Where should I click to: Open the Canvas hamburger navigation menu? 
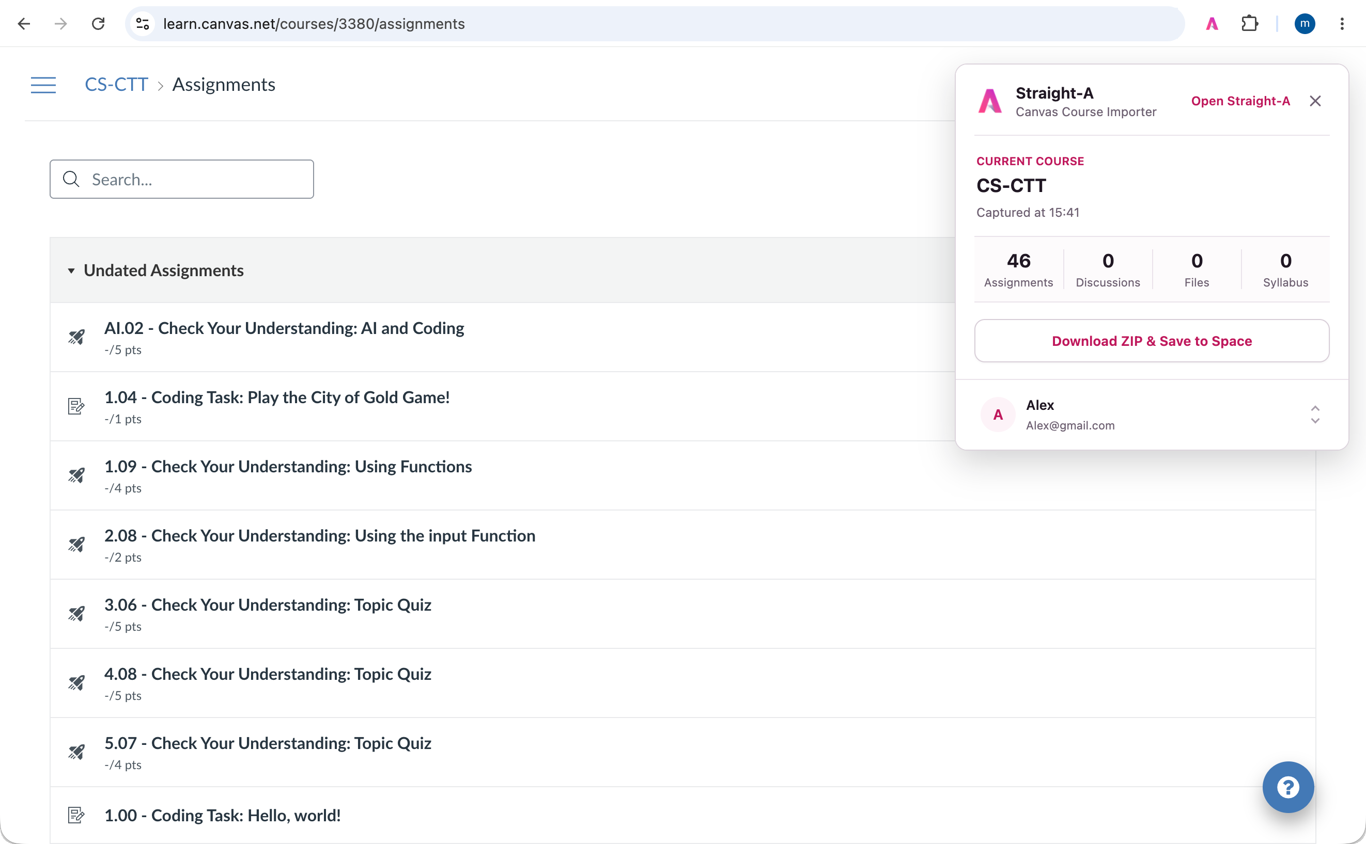[x=43, y=85]
